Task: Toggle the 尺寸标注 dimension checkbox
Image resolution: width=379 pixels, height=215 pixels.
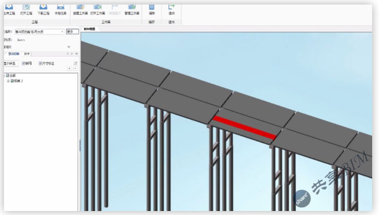Action: [x=41, y=63]
